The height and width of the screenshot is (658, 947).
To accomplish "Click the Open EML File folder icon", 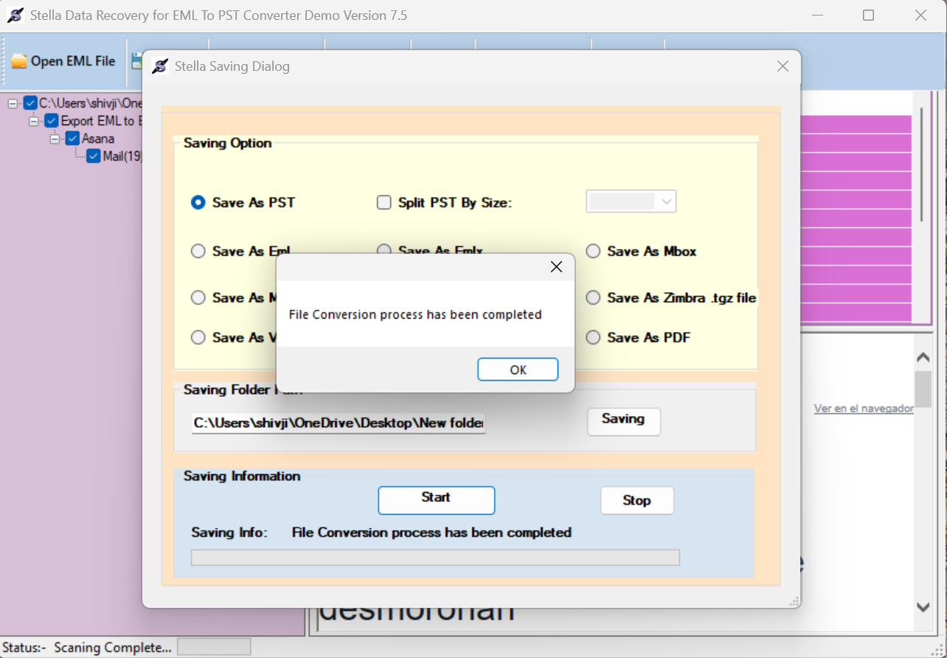I will [19, 61].
